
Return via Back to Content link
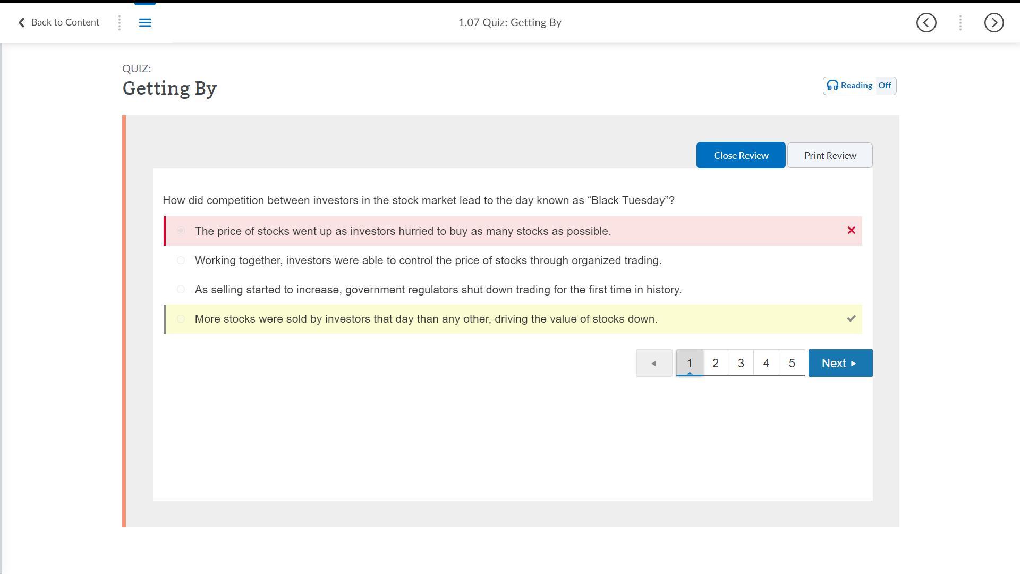(x=58, y=22)
